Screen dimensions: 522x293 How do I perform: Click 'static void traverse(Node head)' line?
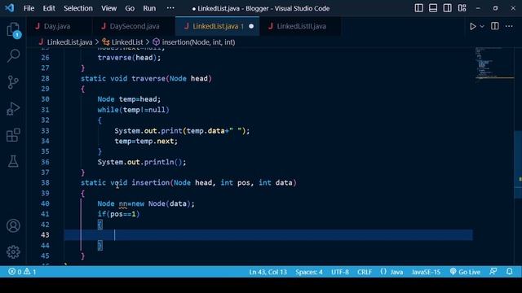tap(146, 79)
